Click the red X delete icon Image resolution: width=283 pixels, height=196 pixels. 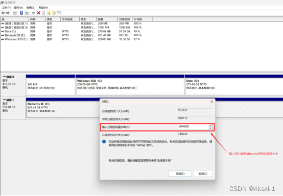[38, 13]
